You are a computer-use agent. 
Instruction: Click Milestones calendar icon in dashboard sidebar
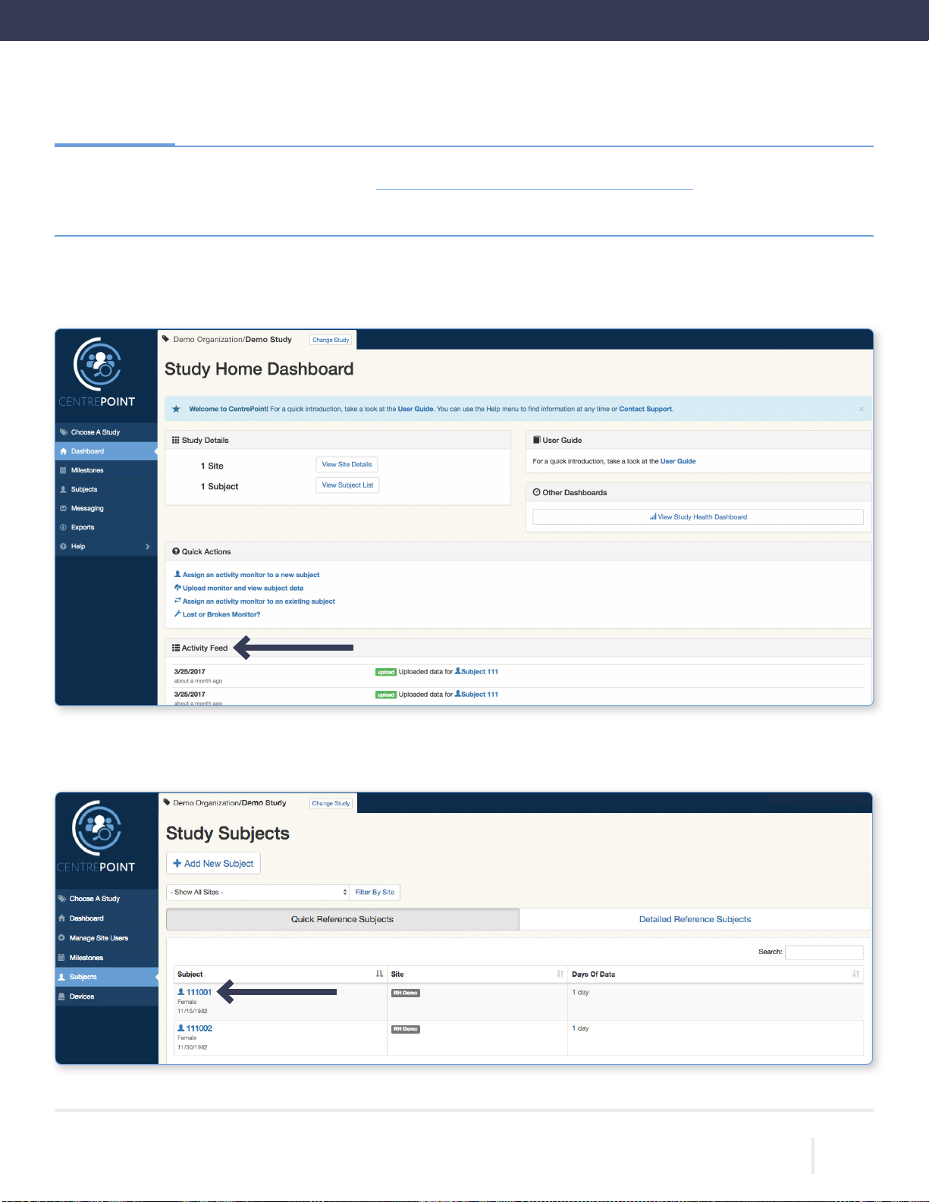63,470
